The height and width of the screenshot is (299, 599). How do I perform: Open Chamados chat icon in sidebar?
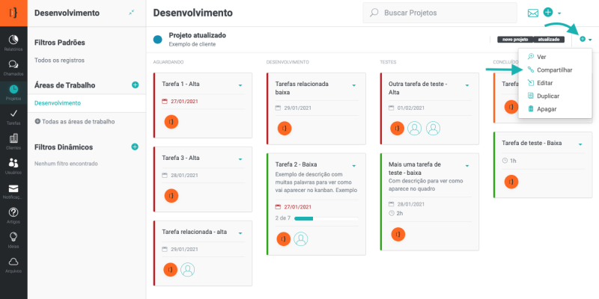(x=13, y=67)
